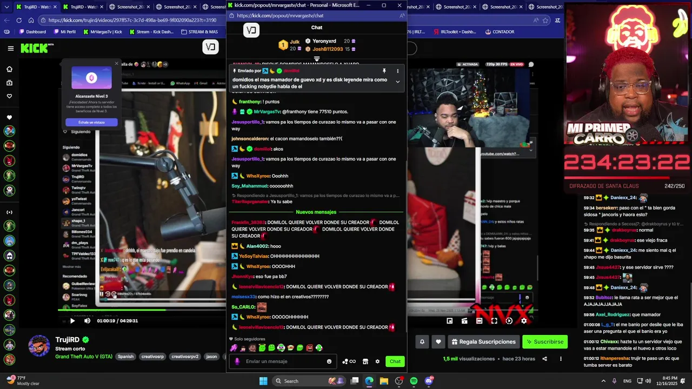Image resolution: width=692 pixels, height=389 pixels.
Task: Mute the video player volume
Action: pos(87,321)
